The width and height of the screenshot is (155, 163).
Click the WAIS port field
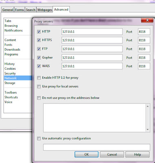(x=144, y=66)
